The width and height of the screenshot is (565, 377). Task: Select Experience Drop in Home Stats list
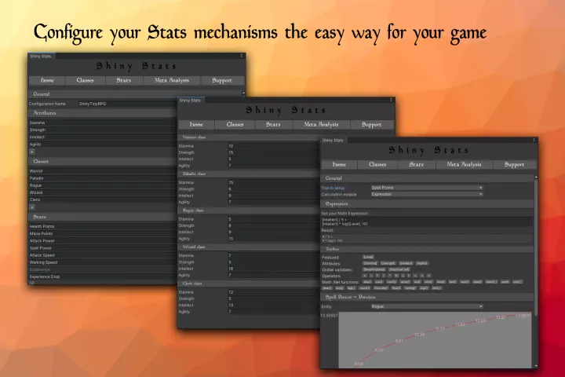tap(103, 276)
